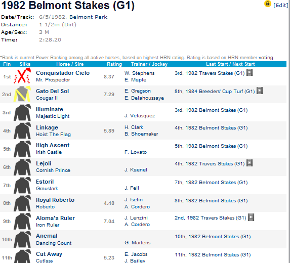290x263 pixels.
Task: Click the yellow lock icon beside Edit
Action: click(x=267, y=4)
